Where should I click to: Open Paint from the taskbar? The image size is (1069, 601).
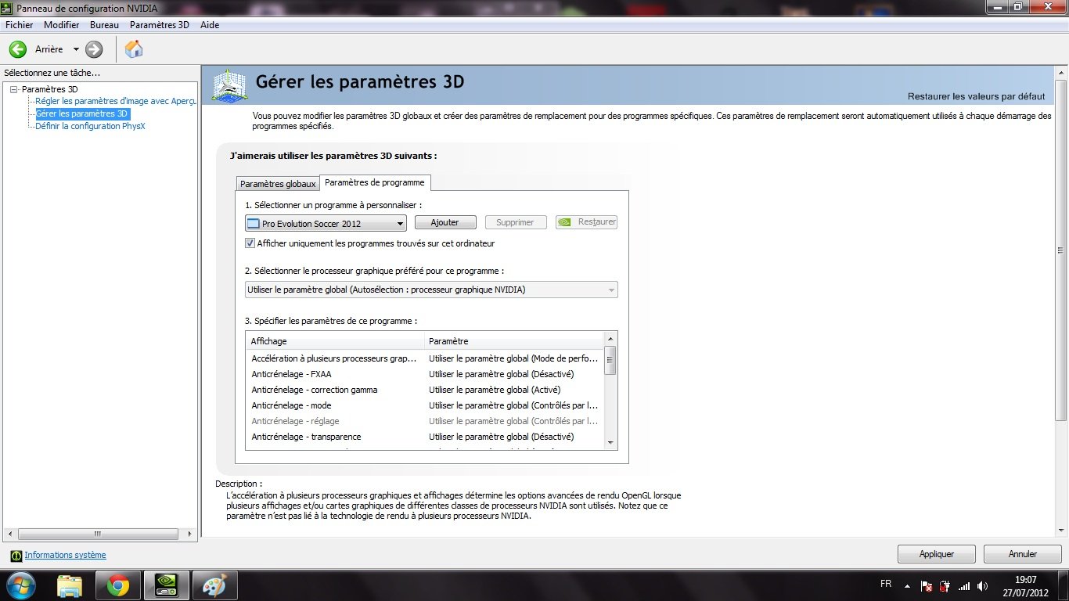214,585
